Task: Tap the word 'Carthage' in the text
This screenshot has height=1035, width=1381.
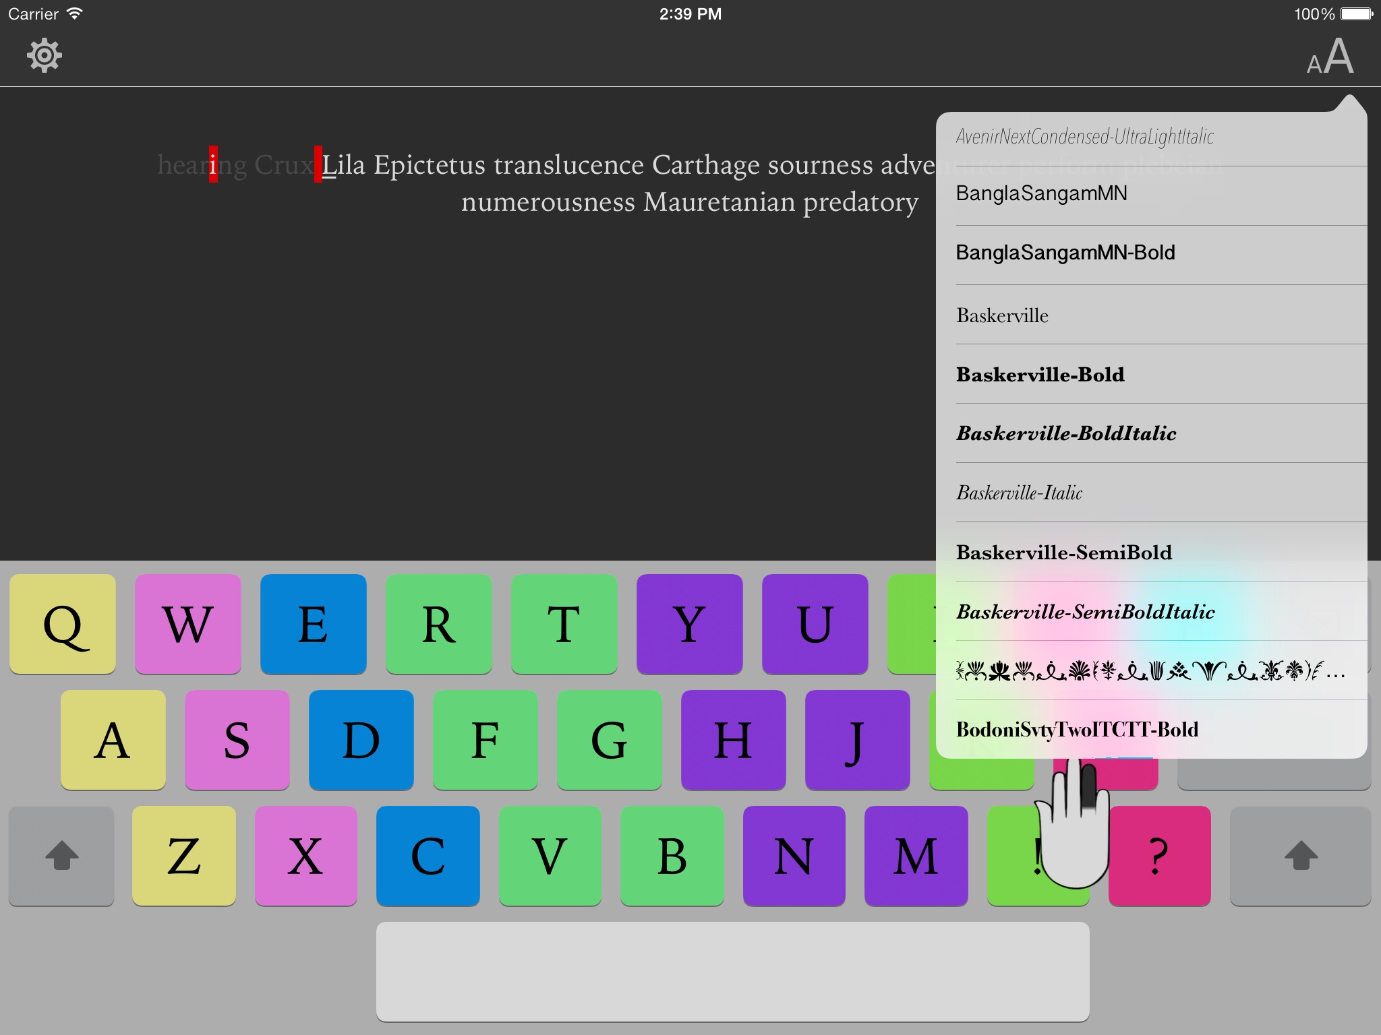Action: pyautogui.click(x=706, y=166)
